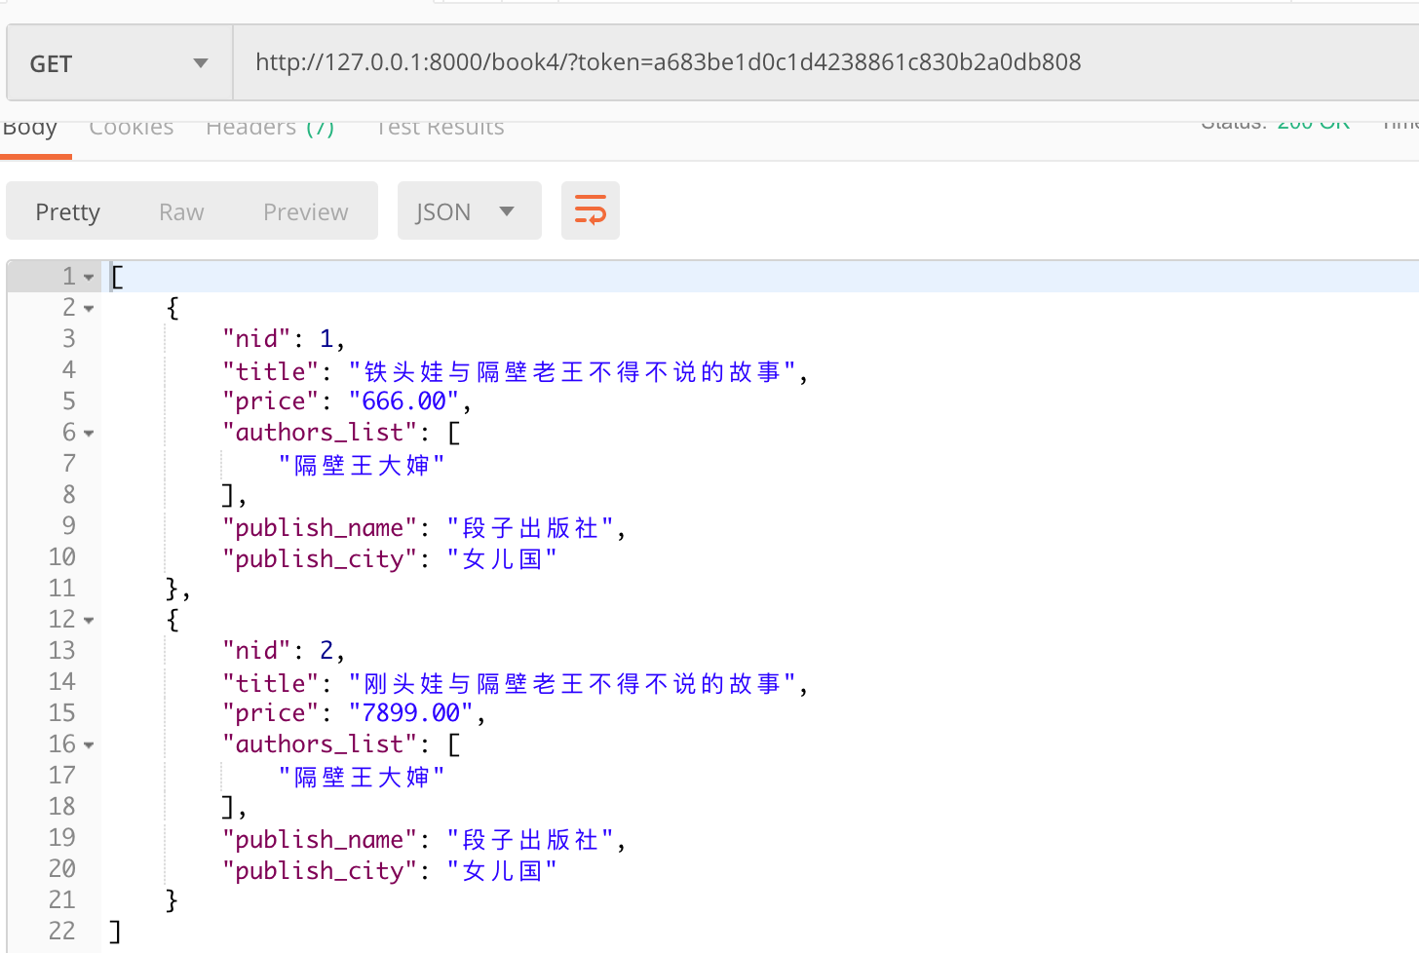Toggle the wrap lines icon button
The image size is (1419, 953).
591,210
